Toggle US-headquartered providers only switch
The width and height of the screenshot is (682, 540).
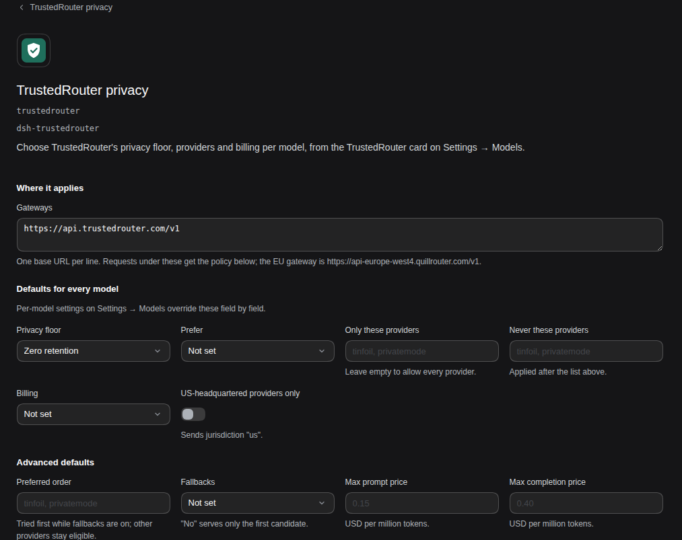click(193, 414)
